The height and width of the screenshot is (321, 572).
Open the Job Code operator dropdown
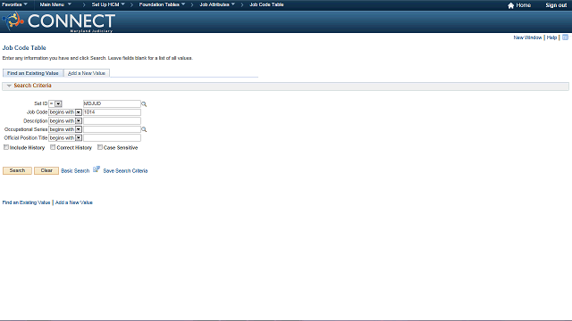tap(65, 112)
